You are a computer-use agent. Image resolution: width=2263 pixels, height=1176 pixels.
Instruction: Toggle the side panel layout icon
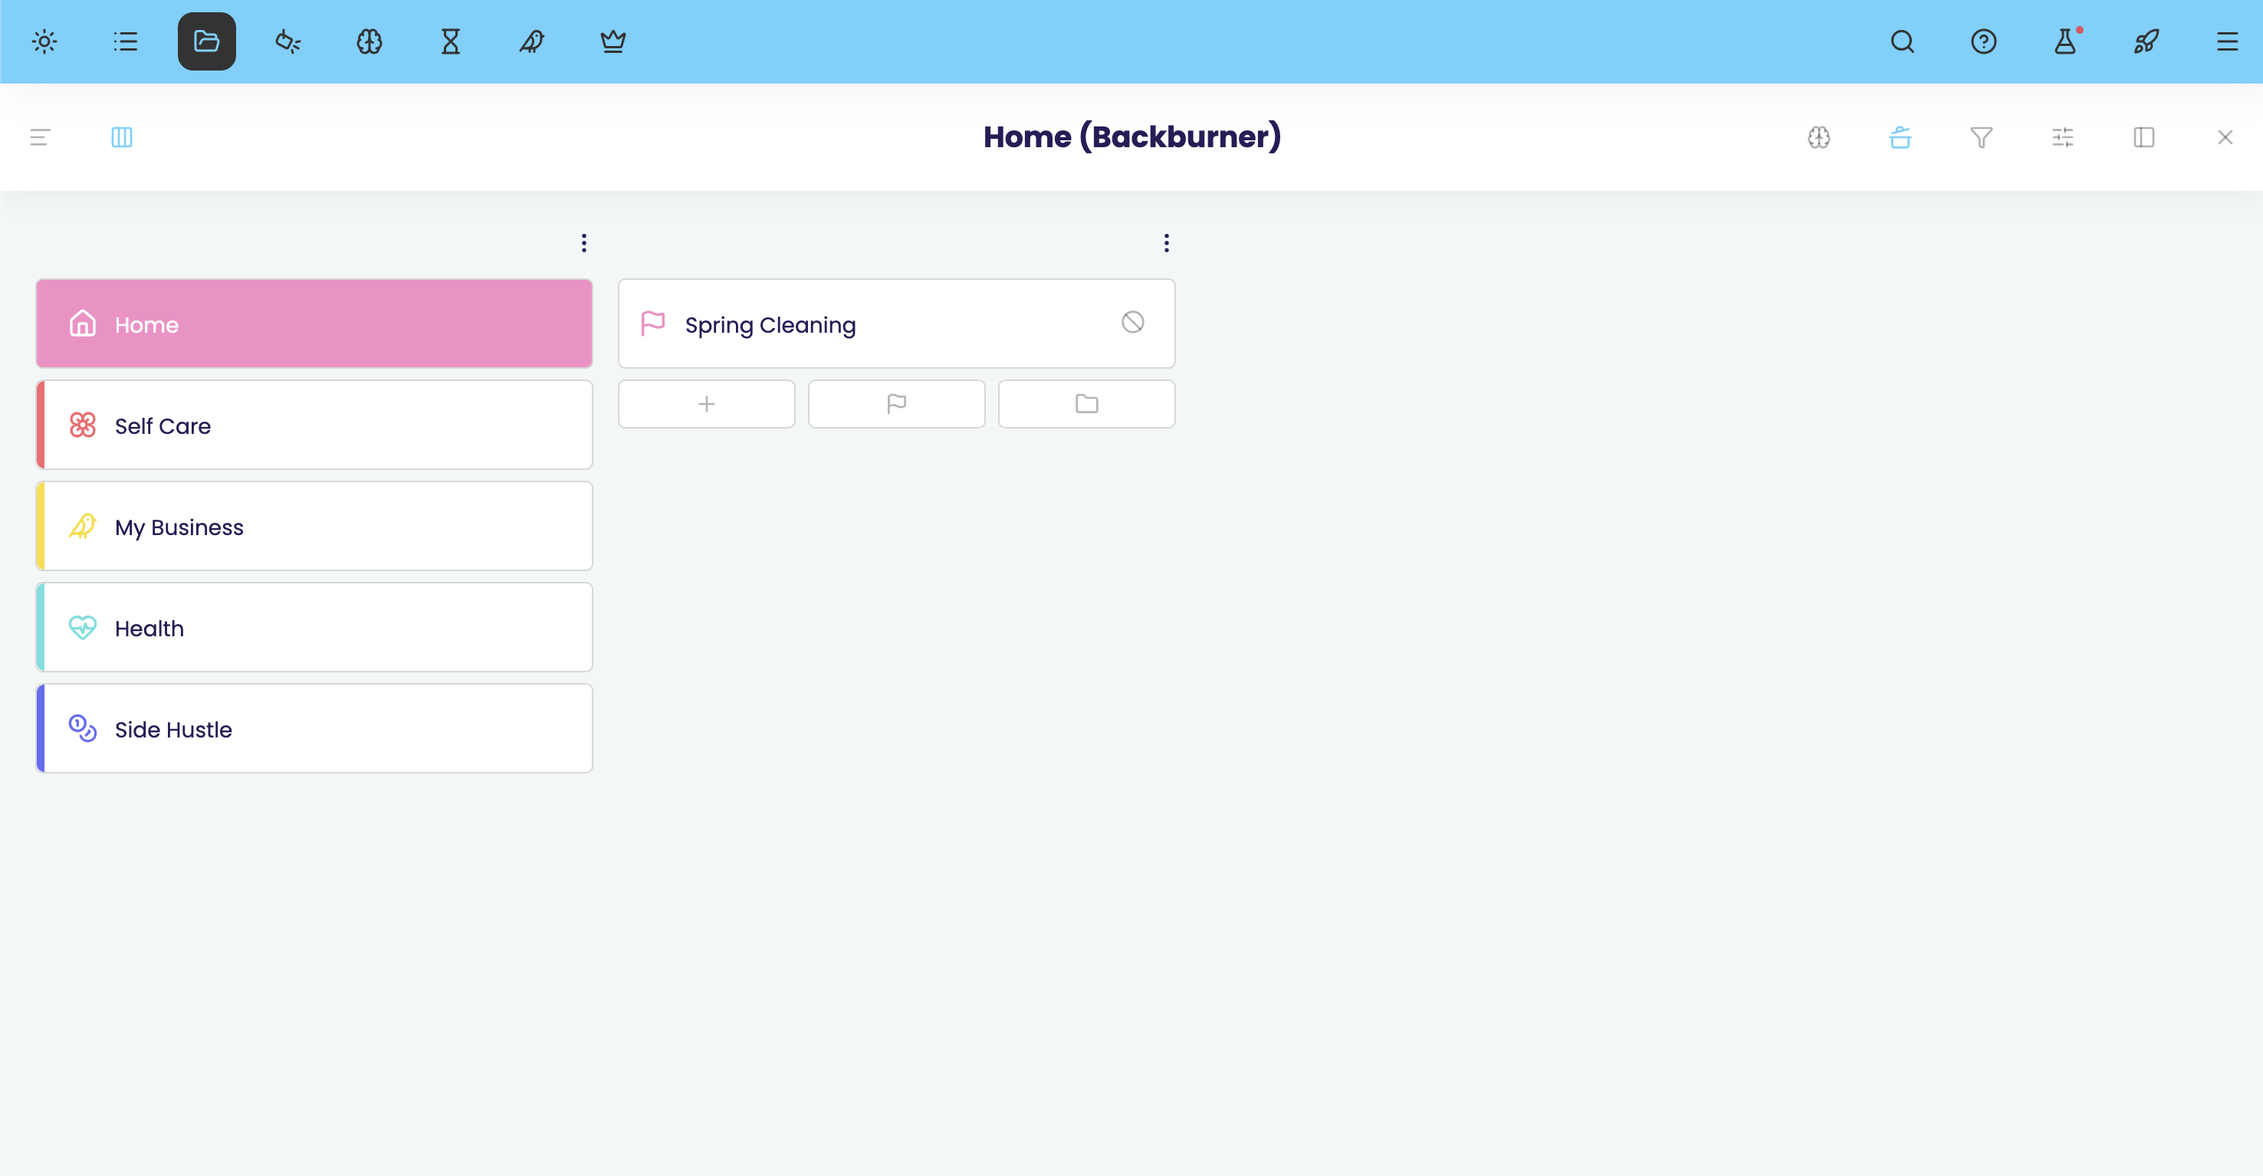(2143, 137)
